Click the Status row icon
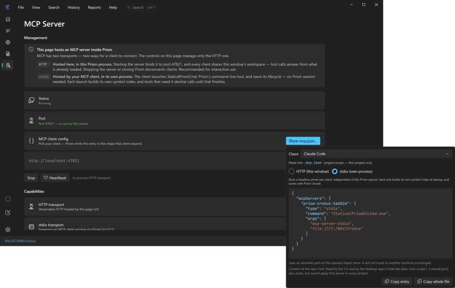 point(31,100)
